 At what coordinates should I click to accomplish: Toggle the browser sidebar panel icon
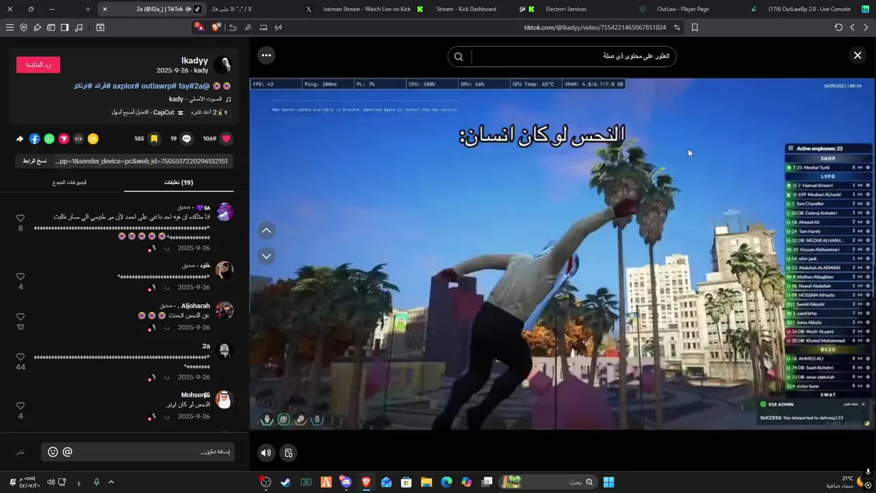tap(65, 27)
